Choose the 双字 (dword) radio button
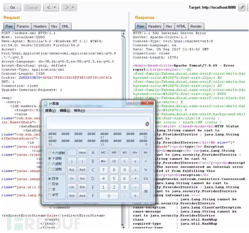This screenshot has height=233, width=249. point(49,184)
